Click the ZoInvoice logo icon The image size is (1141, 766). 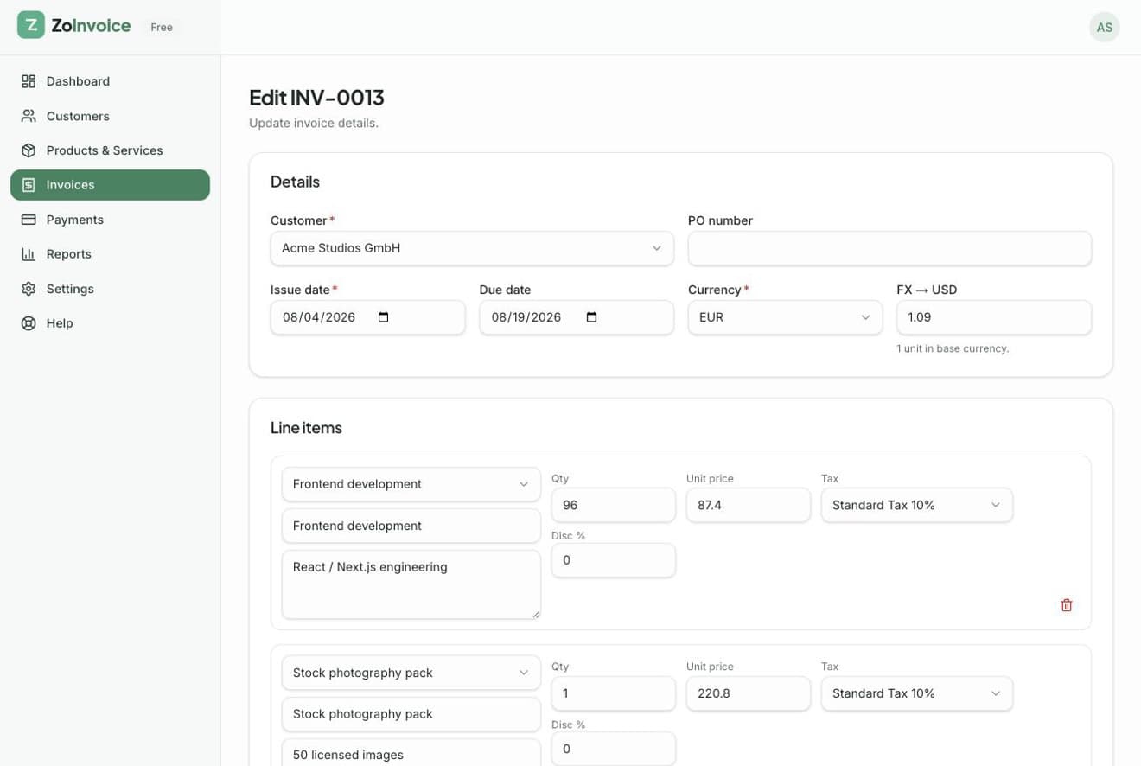click(x=31, y=25)
